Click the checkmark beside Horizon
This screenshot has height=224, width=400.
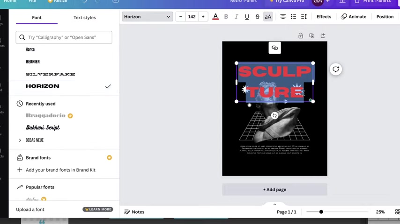(108, 86)
